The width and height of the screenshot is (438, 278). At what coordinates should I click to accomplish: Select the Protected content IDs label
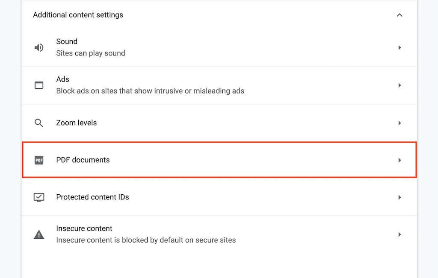[92, 197]
